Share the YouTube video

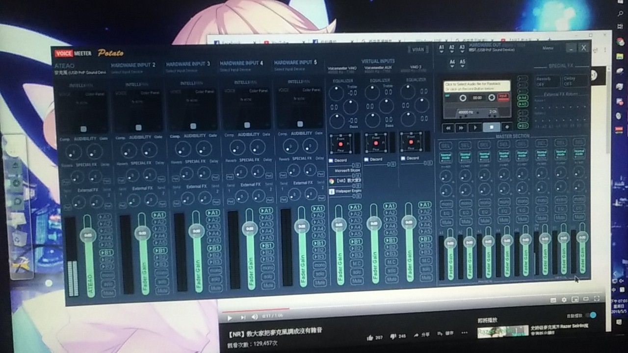422,335
